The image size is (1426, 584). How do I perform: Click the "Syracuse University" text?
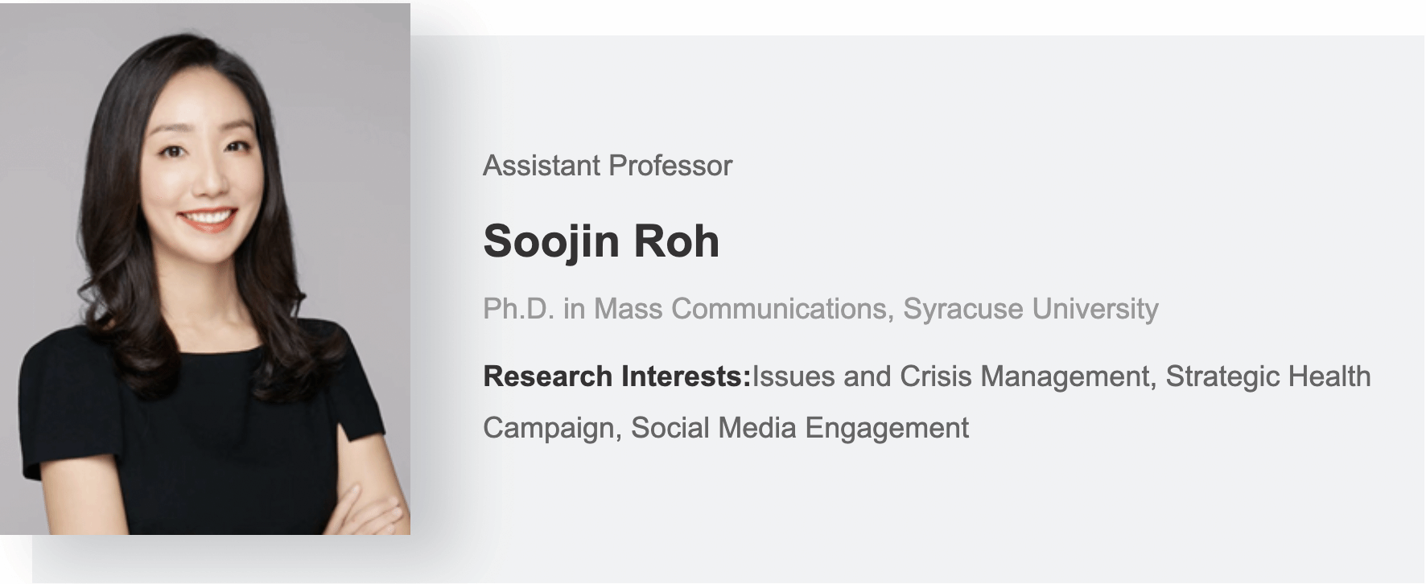point(1030,309)
